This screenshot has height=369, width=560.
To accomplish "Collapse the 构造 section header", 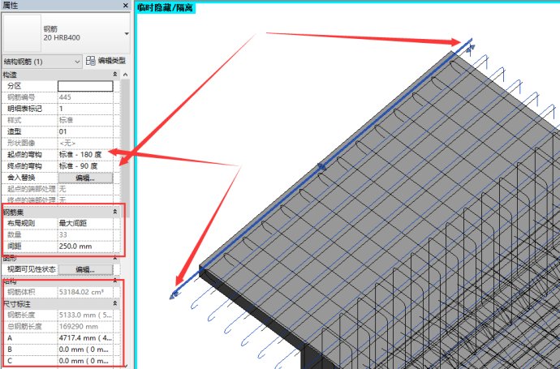I will tap(114, 75).
